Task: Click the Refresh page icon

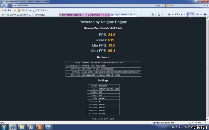Action: [159, 6]
